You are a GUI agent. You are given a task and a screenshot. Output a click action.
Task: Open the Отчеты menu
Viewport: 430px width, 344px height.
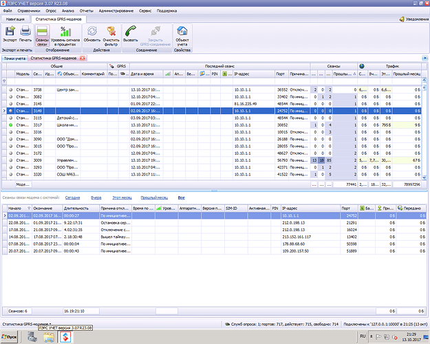point(87,11)
